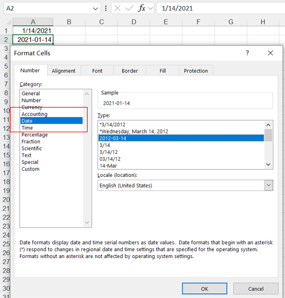The width and height of the screenshot is (285, 298).
Task: Expand the fx function dropdown chevron
Action: (x=150, y=8)
